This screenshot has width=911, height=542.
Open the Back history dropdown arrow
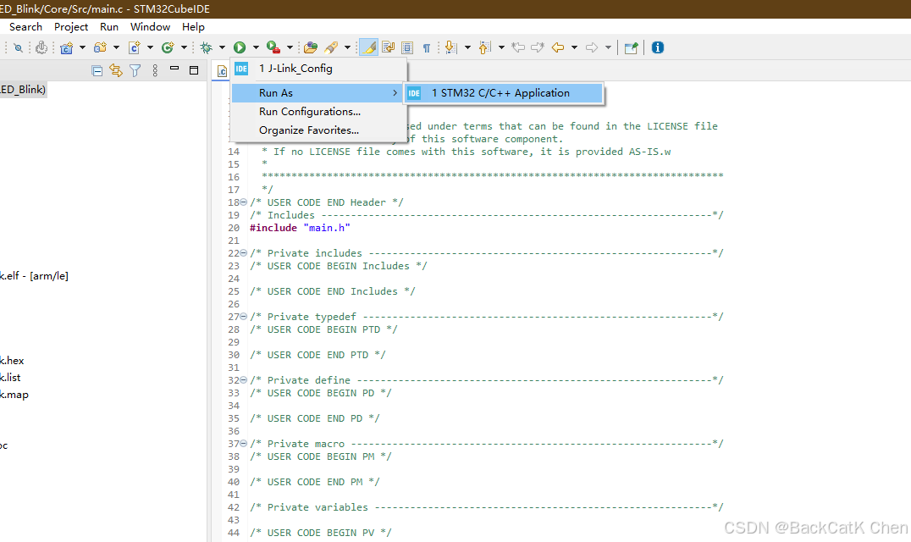(x=574, y=47)
